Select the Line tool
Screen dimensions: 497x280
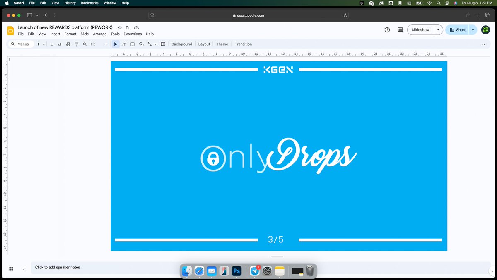click(150, 44)
